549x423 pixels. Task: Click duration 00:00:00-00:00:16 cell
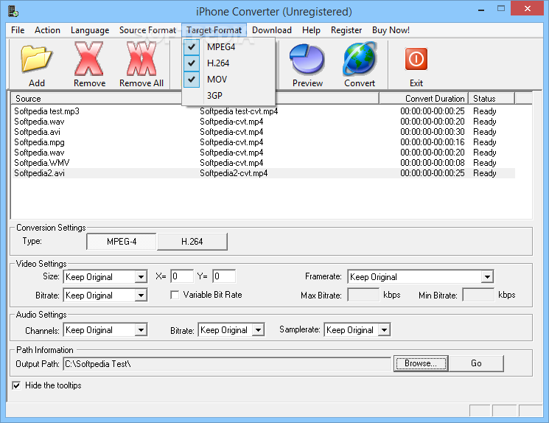(x=433, y=142)
